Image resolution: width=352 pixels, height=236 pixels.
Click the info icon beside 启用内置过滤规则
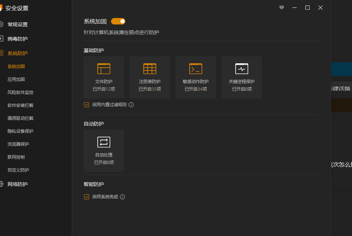coord(131,105)
